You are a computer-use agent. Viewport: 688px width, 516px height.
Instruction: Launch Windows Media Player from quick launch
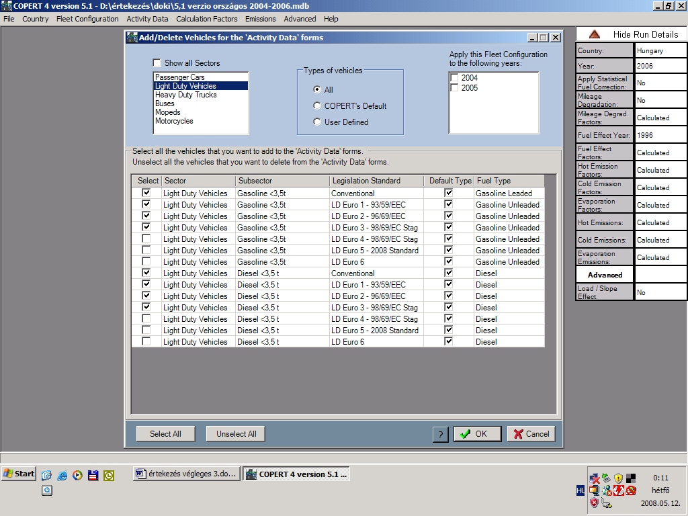point(78,475)
